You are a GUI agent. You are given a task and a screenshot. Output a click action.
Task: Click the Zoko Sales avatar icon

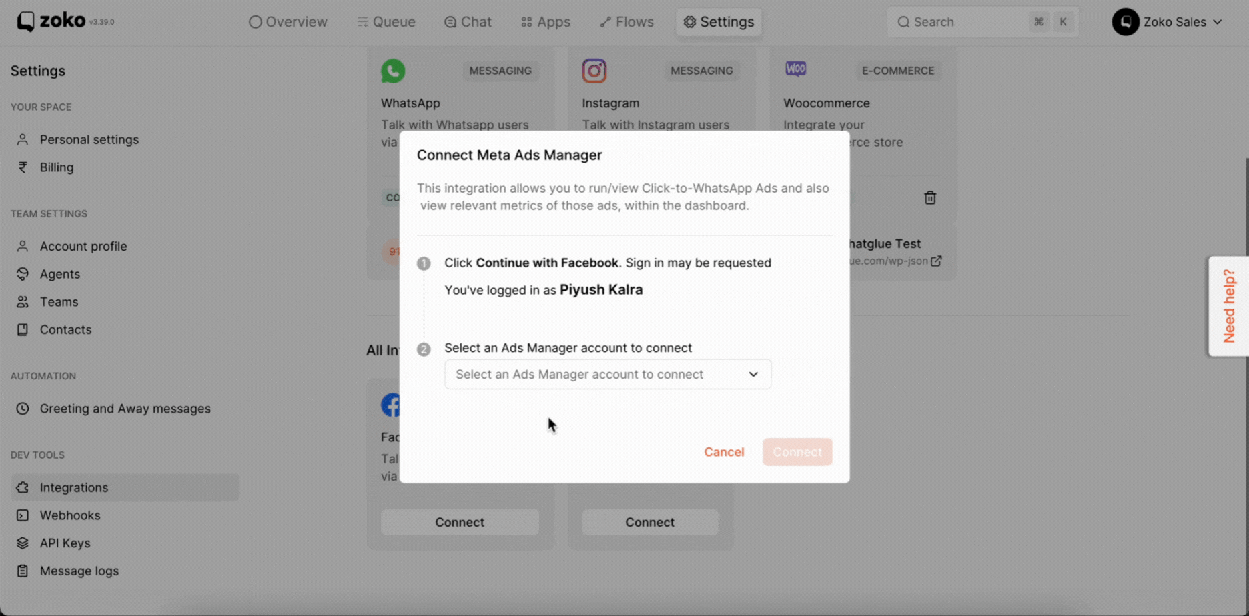(1126, 22)
